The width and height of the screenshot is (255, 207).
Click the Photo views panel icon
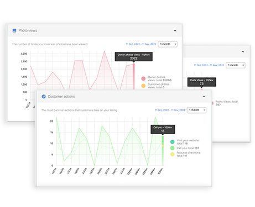pos(14,30)
